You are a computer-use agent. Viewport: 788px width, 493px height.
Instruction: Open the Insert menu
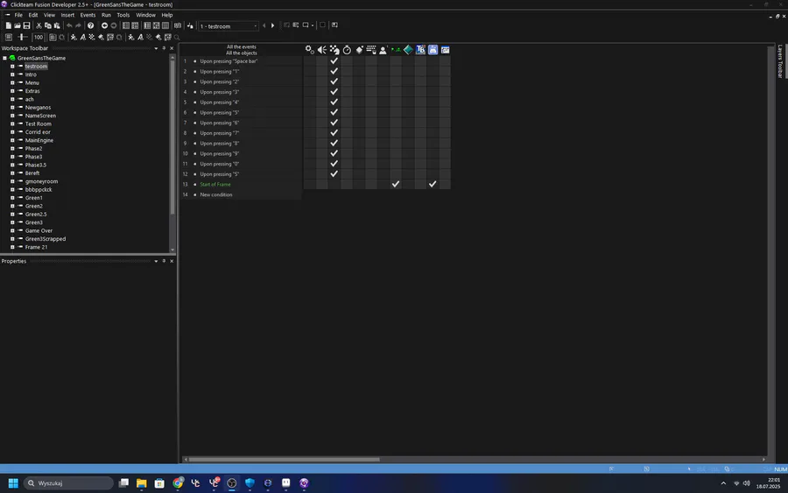coord(67,15)
